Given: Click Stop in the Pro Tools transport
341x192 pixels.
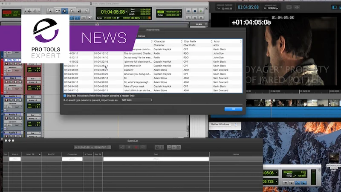Looking at the screenshot, I should pyautogui.click(x=195, y=11).
